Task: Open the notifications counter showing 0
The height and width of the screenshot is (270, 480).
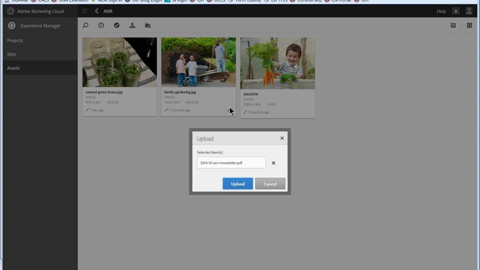Action: (x=456, y=11)
